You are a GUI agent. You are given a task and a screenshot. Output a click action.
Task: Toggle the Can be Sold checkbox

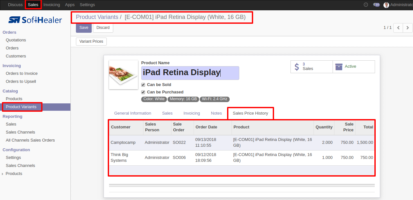(x=143, y=85)
